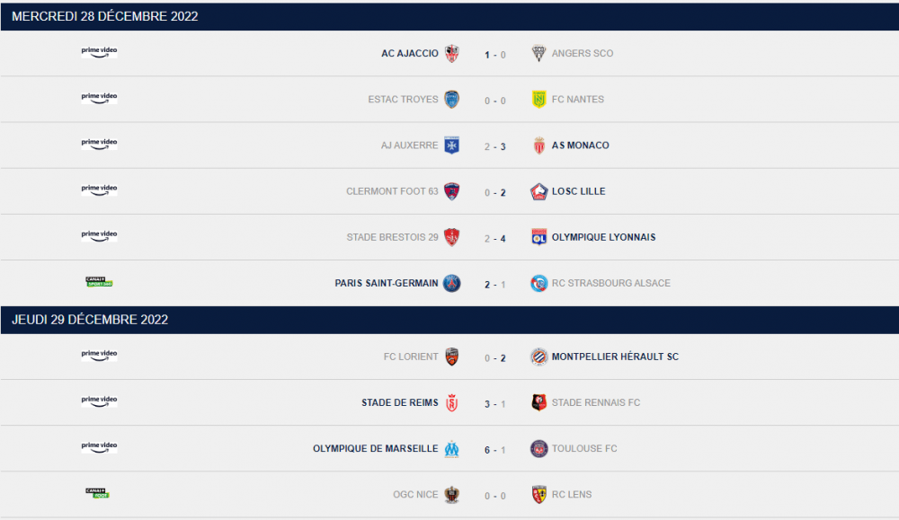This screenshot has width=899, height=520.
Task: Open the Stade de Reims team link
Action: click(x=400, y=402)
